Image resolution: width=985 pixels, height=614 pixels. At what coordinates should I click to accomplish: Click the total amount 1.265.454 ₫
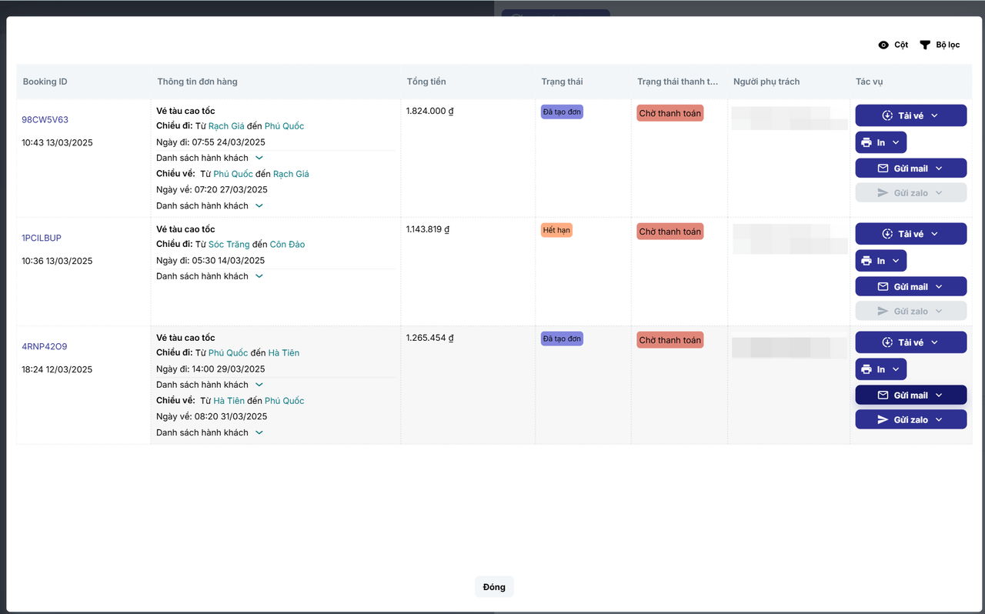click(430, 338)
